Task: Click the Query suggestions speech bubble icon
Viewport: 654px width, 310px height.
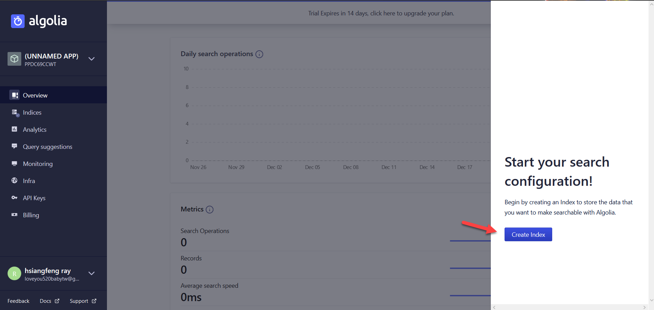Action: (x=14, y=146)
